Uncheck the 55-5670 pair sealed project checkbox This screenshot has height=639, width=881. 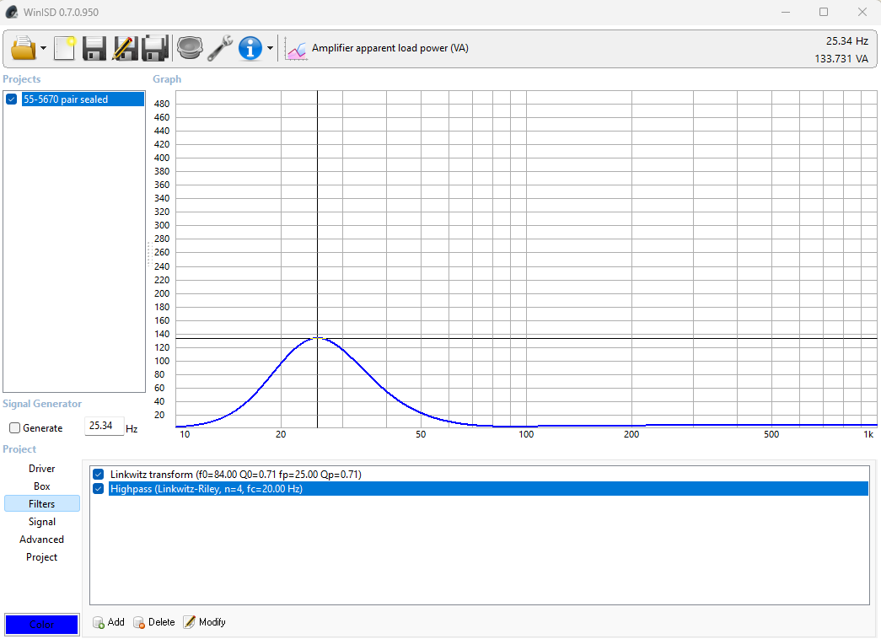(12, 99)
